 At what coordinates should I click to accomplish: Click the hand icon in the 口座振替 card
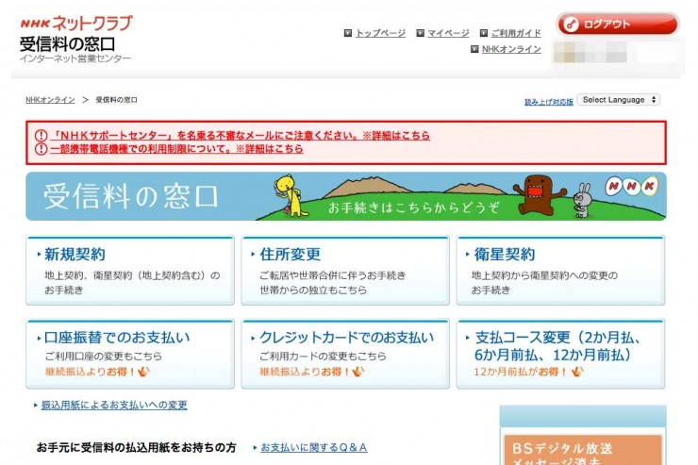pos(143,371)
